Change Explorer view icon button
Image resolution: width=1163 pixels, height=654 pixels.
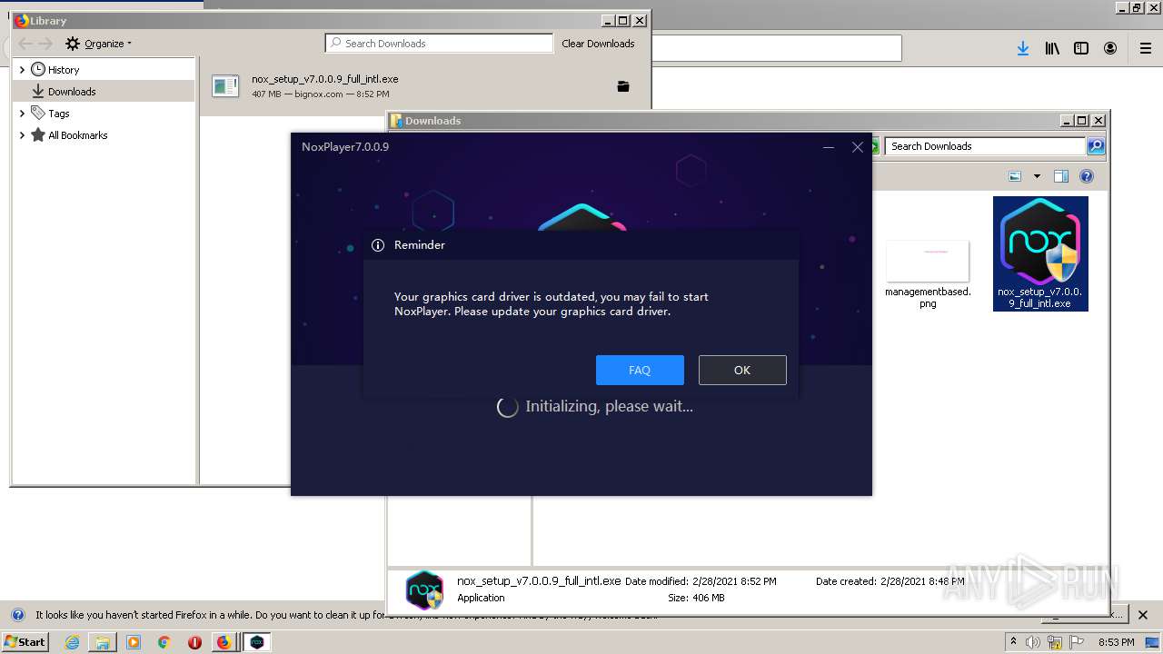click(x=1016, y=176)
